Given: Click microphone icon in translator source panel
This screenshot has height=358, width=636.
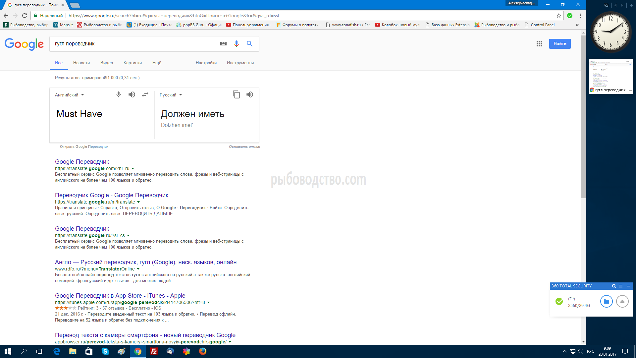Looking at the screenshot, I should tap(119, 94).
